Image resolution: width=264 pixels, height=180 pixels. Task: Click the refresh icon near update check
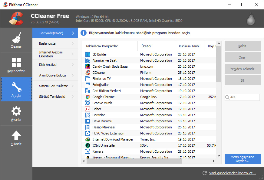(205, 173)
